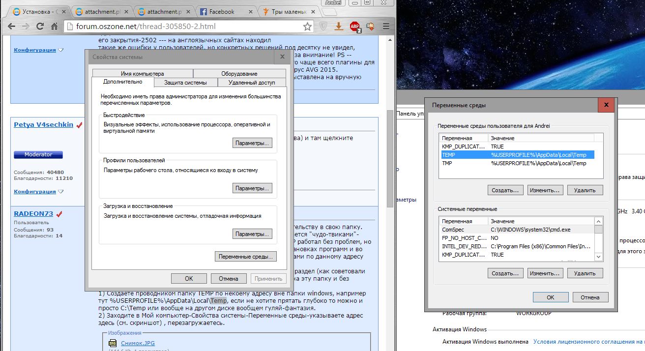This screenshot has width=645, height=351.
Task: Select the Дополнительно tab
Action: click(x=123, y=82)
